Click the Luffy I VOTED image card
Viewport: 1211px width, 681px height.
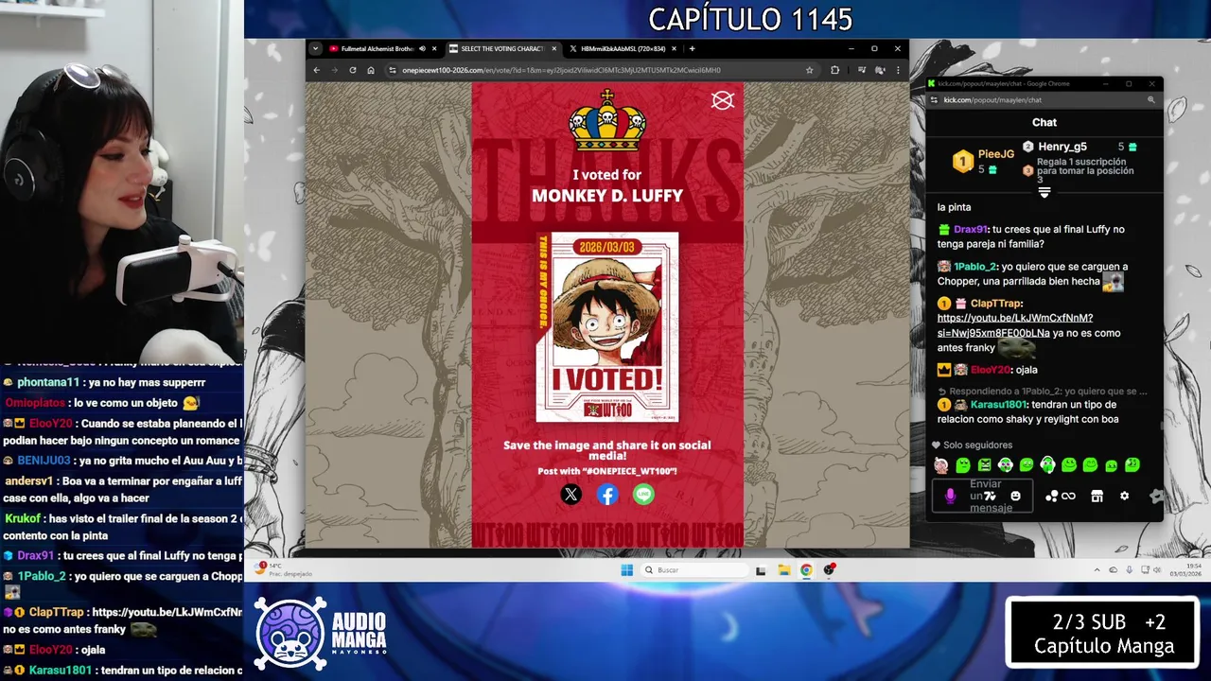(x=607, y=327)
